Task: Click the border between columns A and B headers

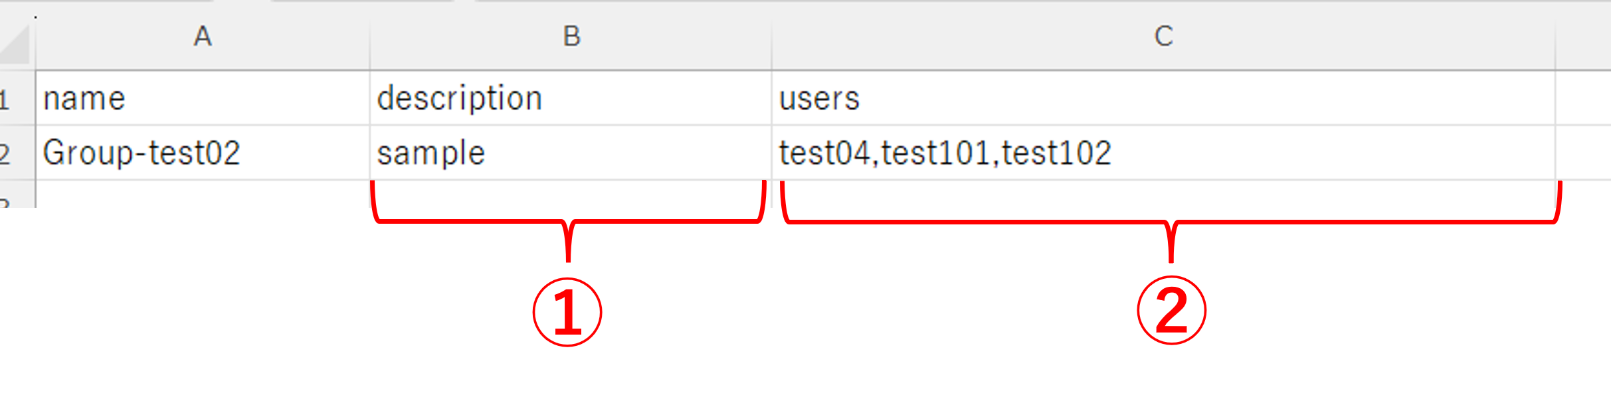Action: pos(370,37)
